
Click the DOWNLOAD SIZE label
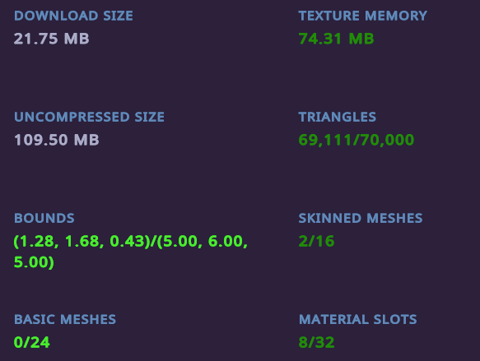pos(73,16)
